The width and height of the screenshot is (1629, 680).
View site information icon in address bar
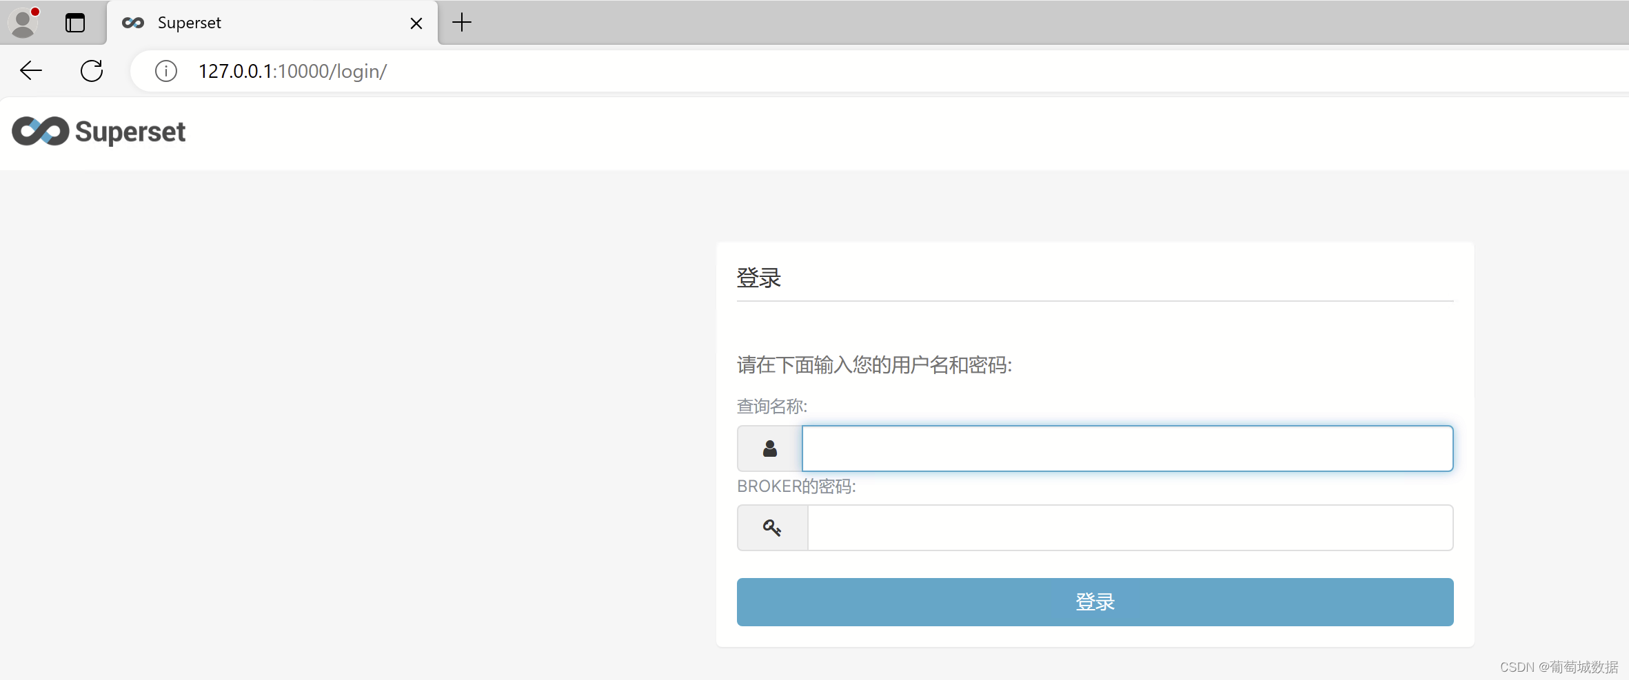tap(166, 71)
